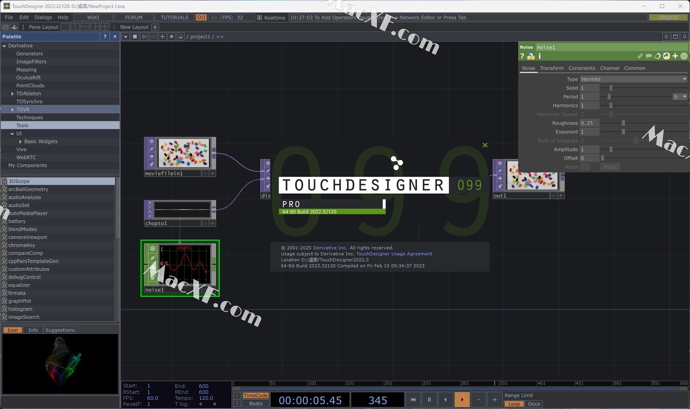
Task: Add a new layout with the plus button
Action: click(x=155, y=27)
